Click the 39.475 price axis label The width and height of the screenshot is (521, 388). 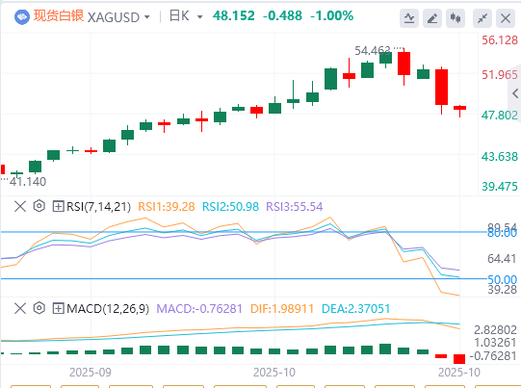[x=500, y=187]
